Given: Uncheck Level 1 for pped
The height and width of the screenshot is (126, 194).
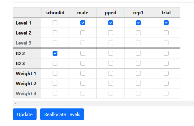Looking at the screenshot, I should tap(111, 23).
